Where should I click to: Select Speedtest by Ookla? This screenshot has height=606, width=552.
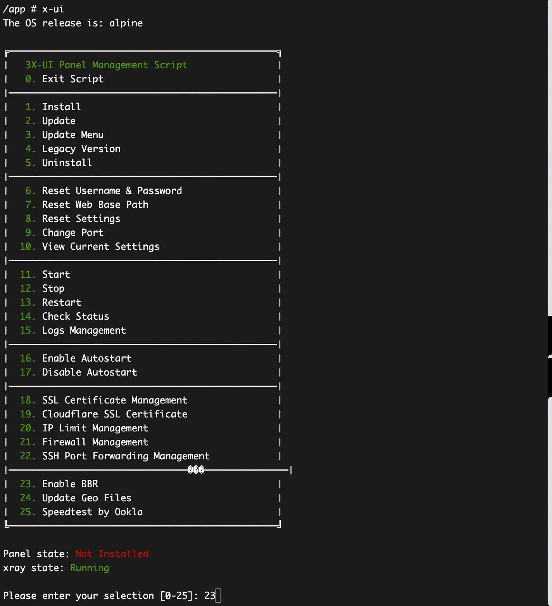pyautogui.click(x=92, y=512)
